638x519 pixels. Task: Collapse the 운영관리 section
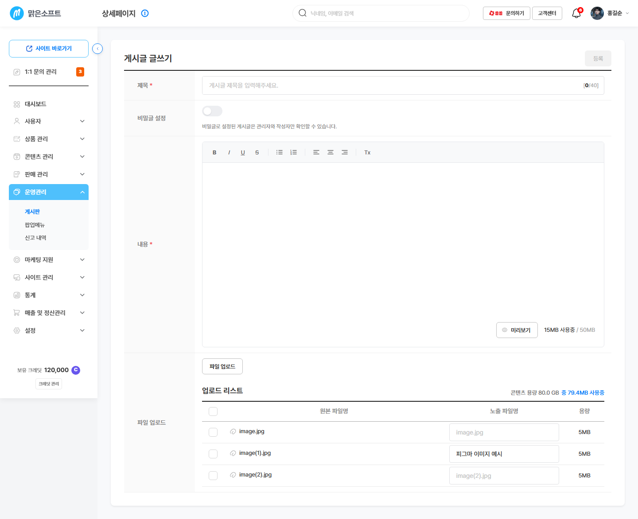click(x=49, y=192)
